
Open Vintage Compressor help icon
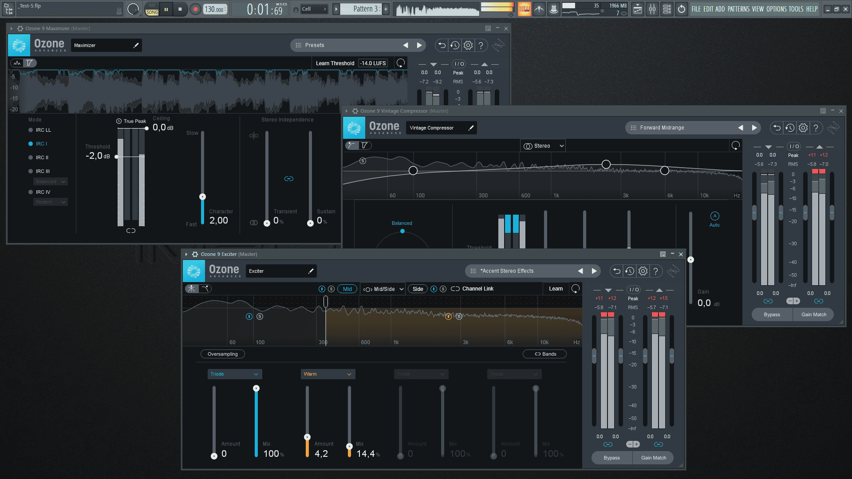click(816, 128)
